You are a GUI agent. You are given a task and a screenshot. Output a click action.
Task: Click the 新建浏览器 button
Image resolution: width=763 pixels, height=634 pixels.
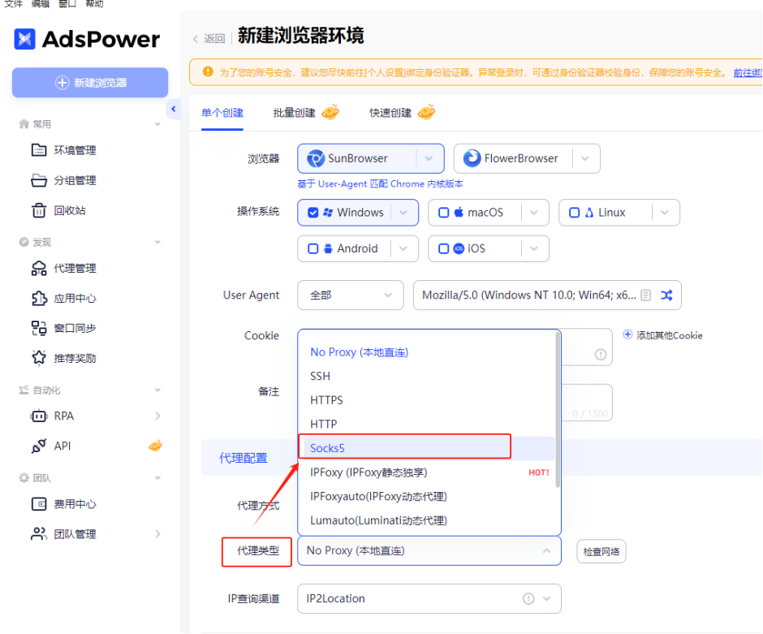(90, 83)
